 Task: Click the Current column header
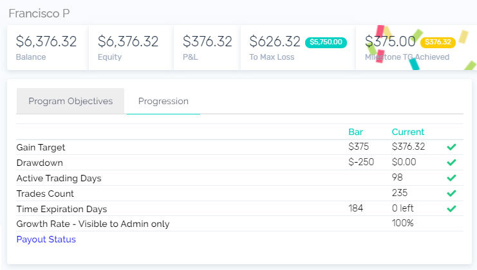pyautogui.click(x=407, y=132)
